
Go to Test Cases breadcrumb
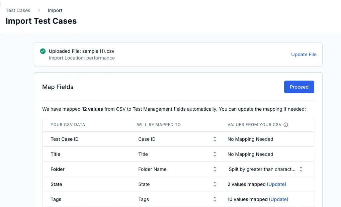18,10
